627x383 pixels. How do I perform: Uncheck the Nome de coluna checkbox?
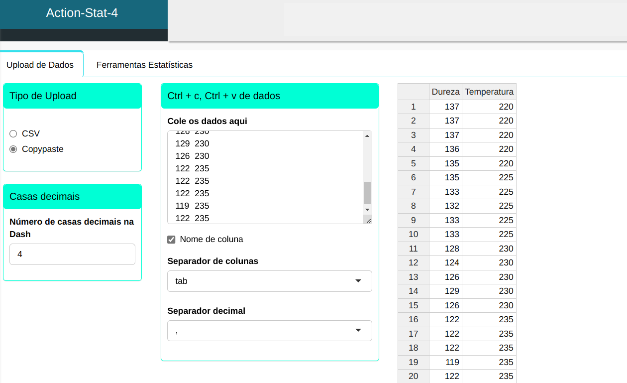tap(171, 240)
